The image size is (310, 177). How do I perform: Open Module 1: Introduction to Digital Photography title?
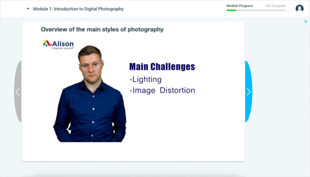click(x=78, y=9)
